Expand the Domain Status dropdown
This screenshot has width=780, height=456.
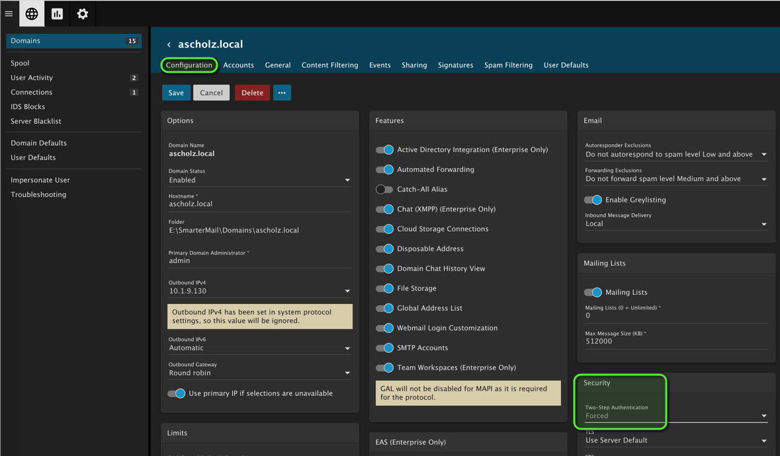coord(259,180)
